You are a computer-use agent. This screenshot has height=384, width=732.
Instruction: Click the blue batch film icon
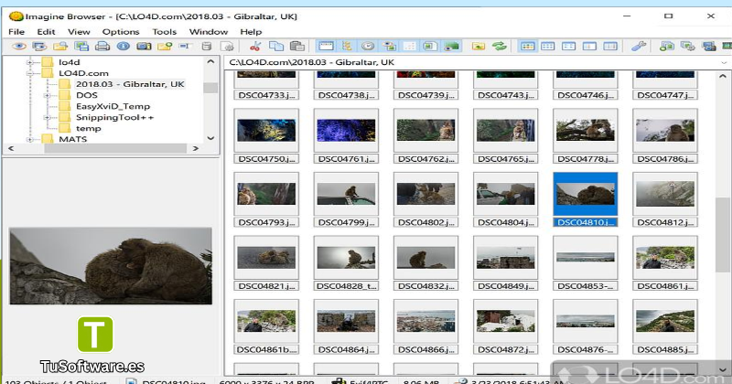[708, 47]
